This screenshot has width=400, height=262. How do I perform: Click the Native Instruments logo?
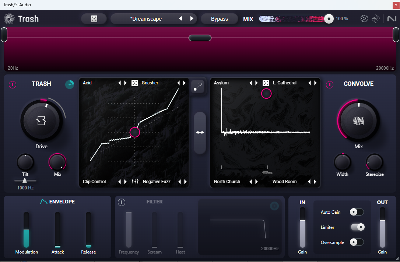click(392, 19)
